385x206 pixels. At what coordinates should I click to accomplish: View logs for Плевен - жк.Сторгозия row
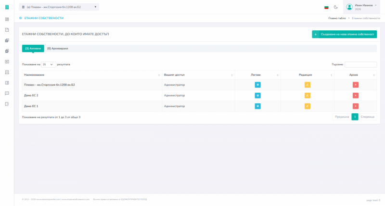click(257, 85)
